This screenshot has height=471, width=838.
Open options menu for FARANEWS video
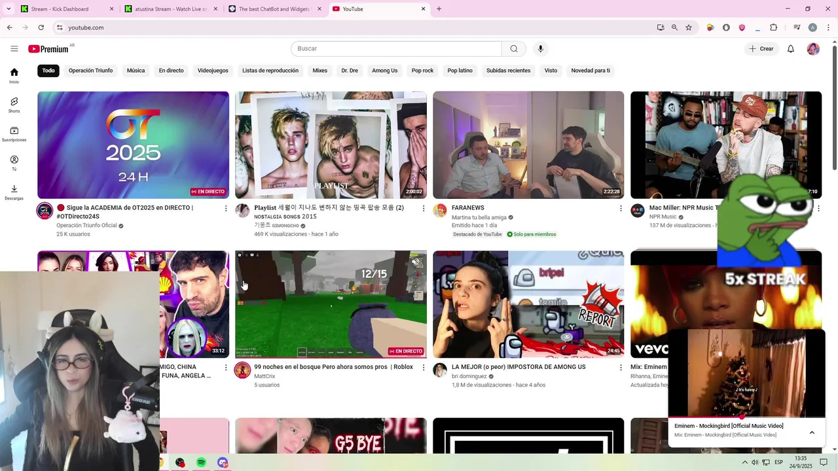click(x=621, y=208)
